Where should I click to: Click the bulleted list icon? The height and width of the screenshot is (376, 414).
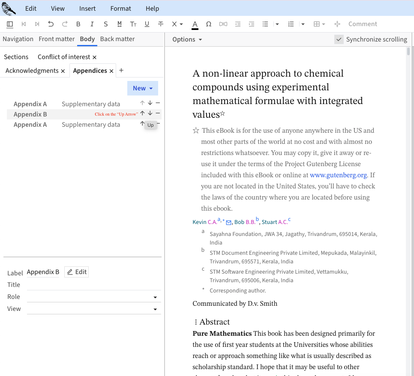[x=265, y=24]
